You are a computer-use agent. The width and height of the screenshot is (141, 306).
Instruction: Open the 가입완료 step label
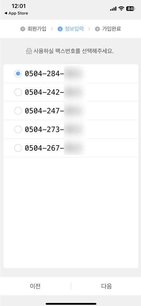coord(112,29)
